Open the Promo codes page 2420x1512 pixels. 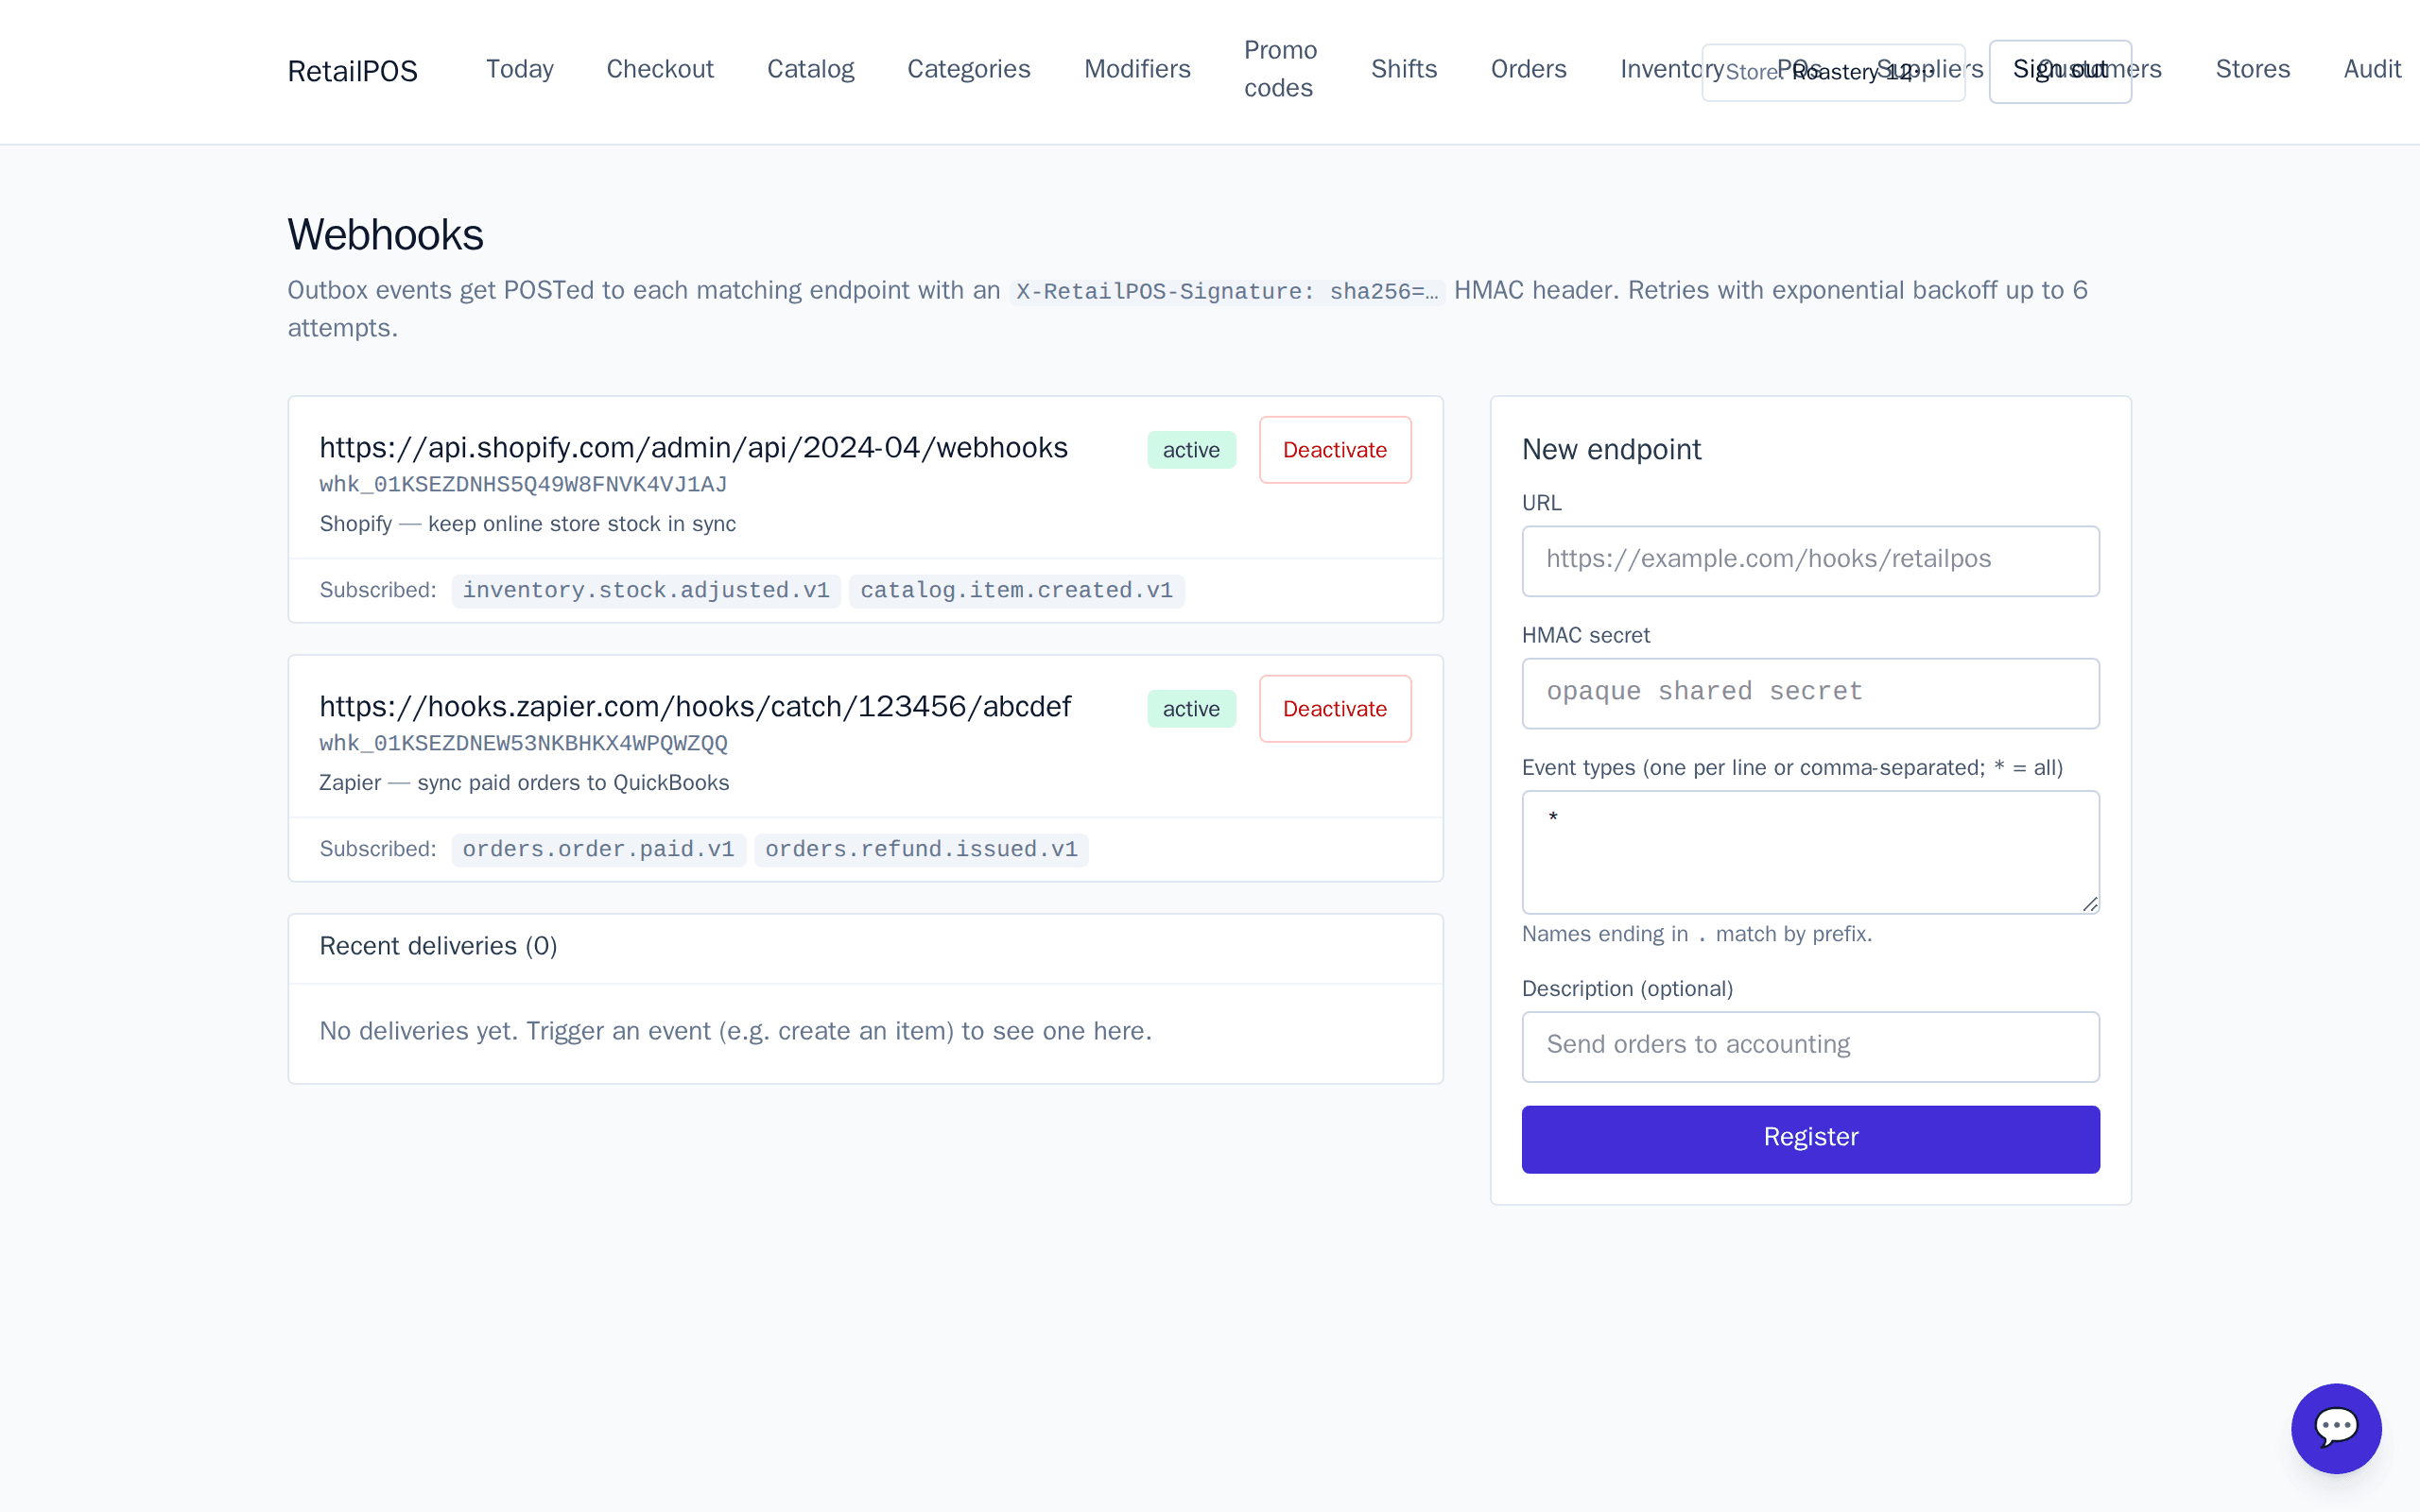[x=1280, y=69]
